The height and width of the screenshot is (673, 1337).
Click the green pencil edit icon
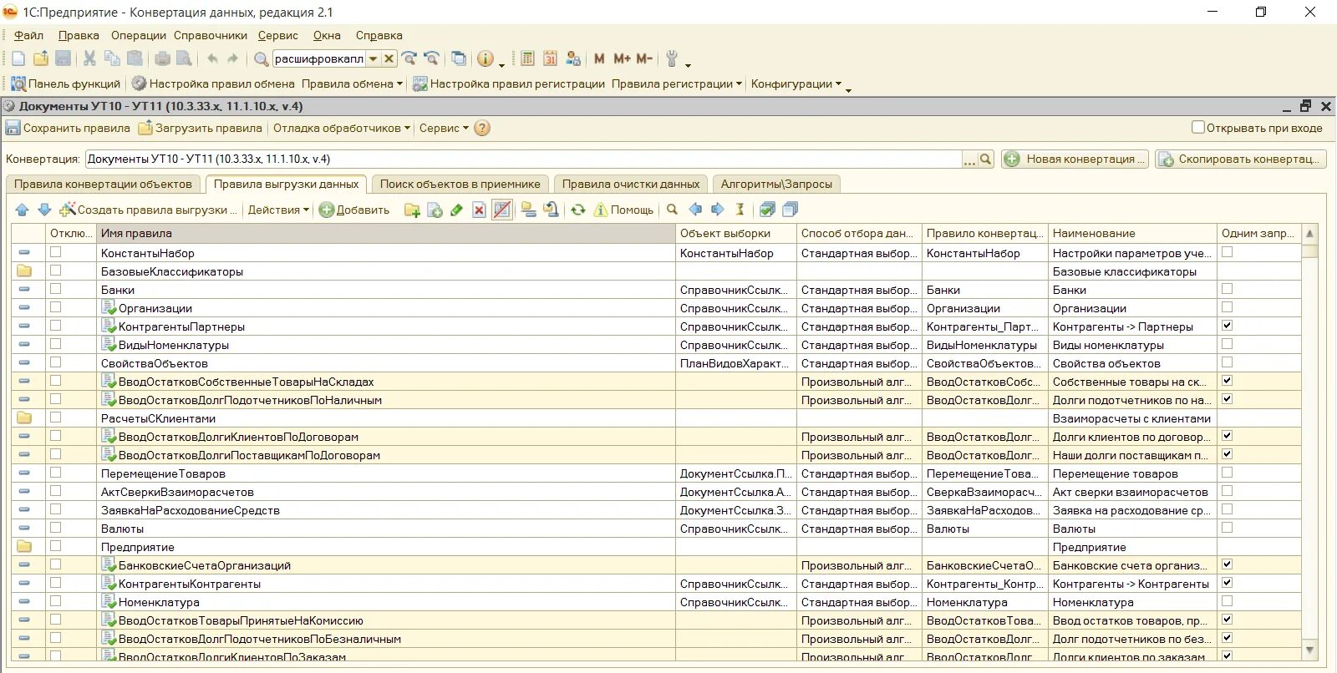point(456,210)
